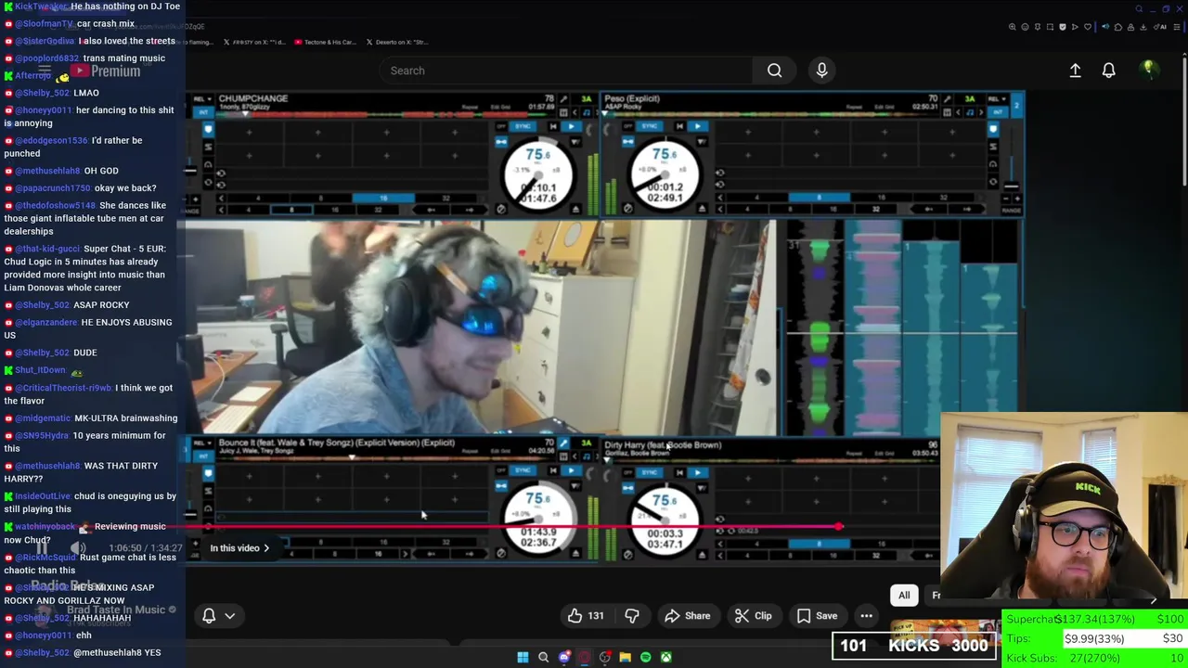Toggle SYNC on the Dirty Harry deck
Image resolution: width=1188 pixels, height=668 pixels.
[x=650, y=472]
